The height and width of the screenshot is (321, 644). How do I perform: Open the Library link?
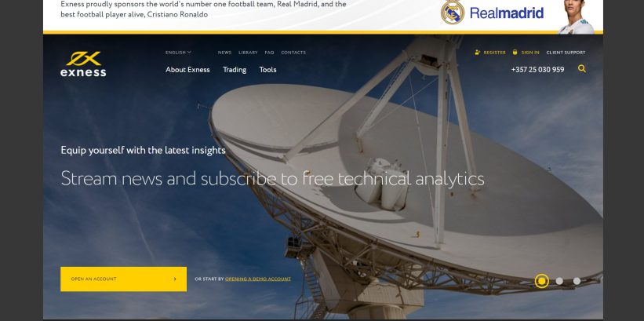248,53
